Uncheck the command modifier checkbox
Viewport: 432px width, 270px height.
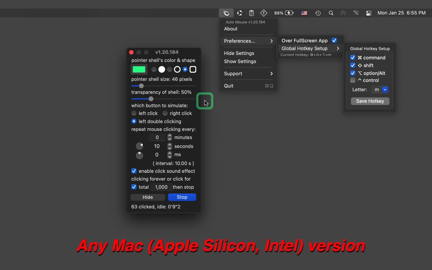tap(353, 58)
